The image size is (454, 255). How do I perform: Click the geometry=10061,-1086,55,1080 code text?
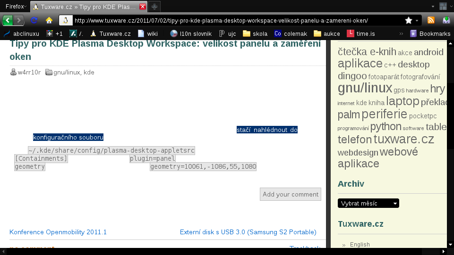pyautogui.click(x=203, y=167)
